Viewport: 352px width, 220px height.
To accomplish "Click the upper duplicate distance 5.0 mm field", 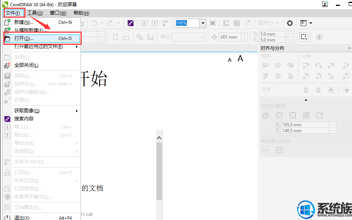I will (272, 34).
